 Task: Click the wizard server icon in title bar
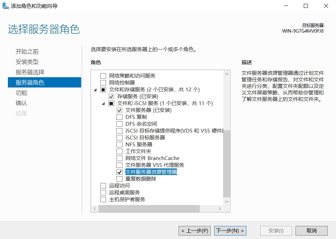click(x=5, y=6)
